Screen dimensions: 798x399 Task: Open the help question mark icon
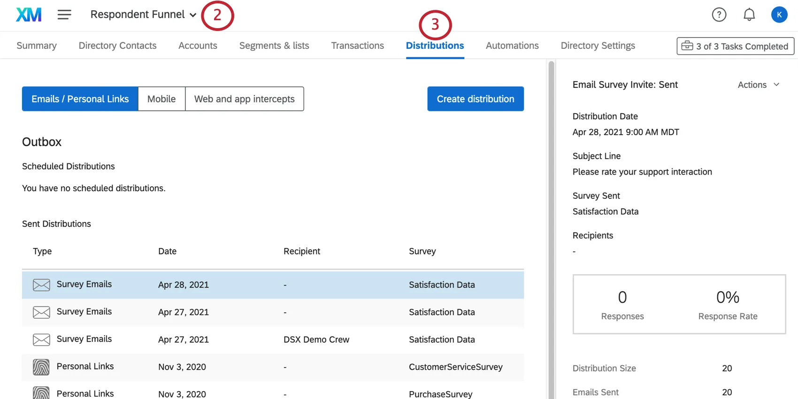pyautogui.click(x=719, y=15)
